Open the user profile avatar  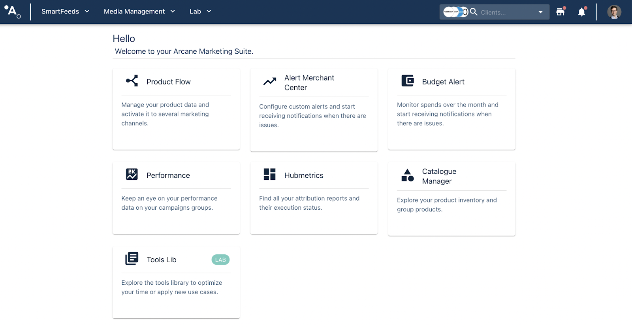pos(614,12)
